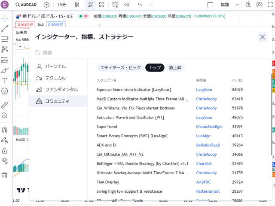
Task: Add symbol to compare with plus icon
Action: pos(46,5)
